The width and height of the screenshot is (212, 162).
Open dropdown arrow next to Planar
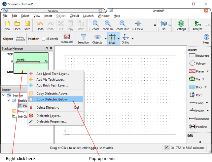[x=207, y=71]
